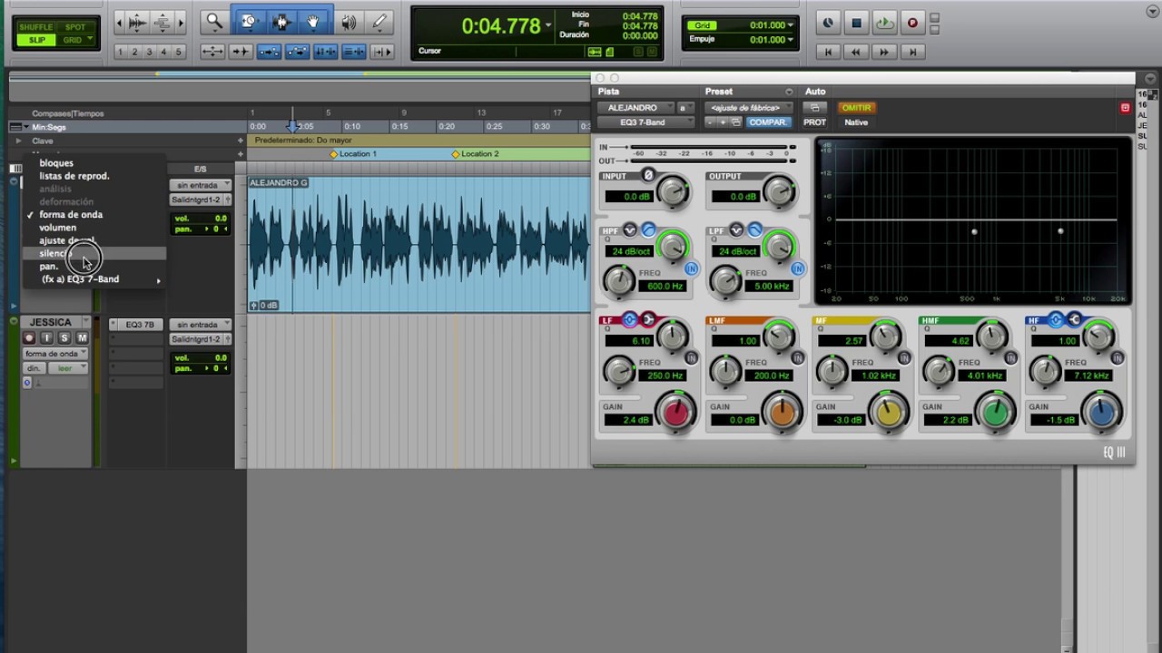Open JESSICA track leer automation mode selector
1162x653 pixels.
tap(70, 368)
